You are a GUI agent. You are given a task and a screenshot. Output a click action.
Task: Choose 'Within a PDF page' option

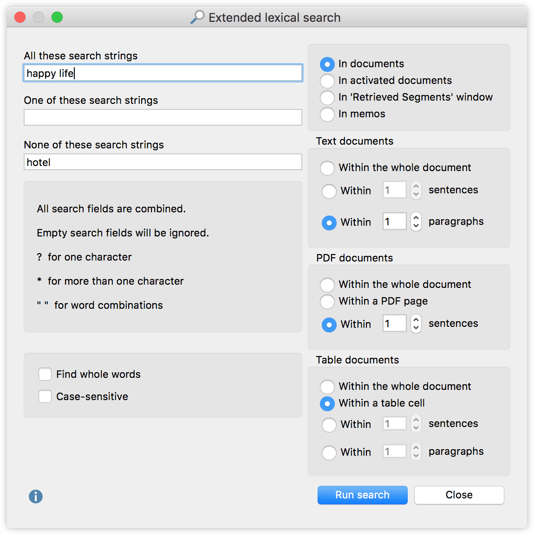[x=327, y=302]
